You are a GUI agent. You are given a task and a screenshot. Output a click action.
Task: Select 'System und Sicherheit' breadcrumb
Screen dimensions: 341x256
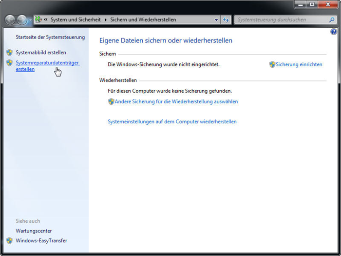76,20
